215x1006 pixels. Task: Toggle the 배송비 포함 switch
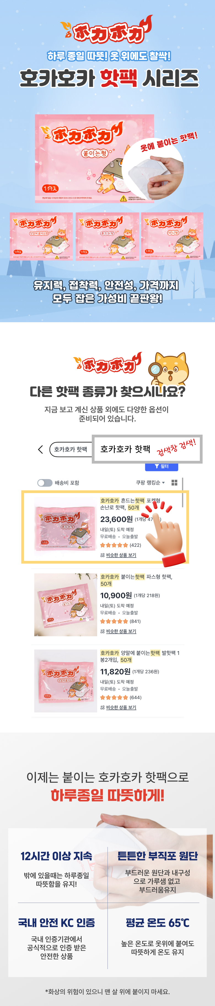(x=45, y=483)
